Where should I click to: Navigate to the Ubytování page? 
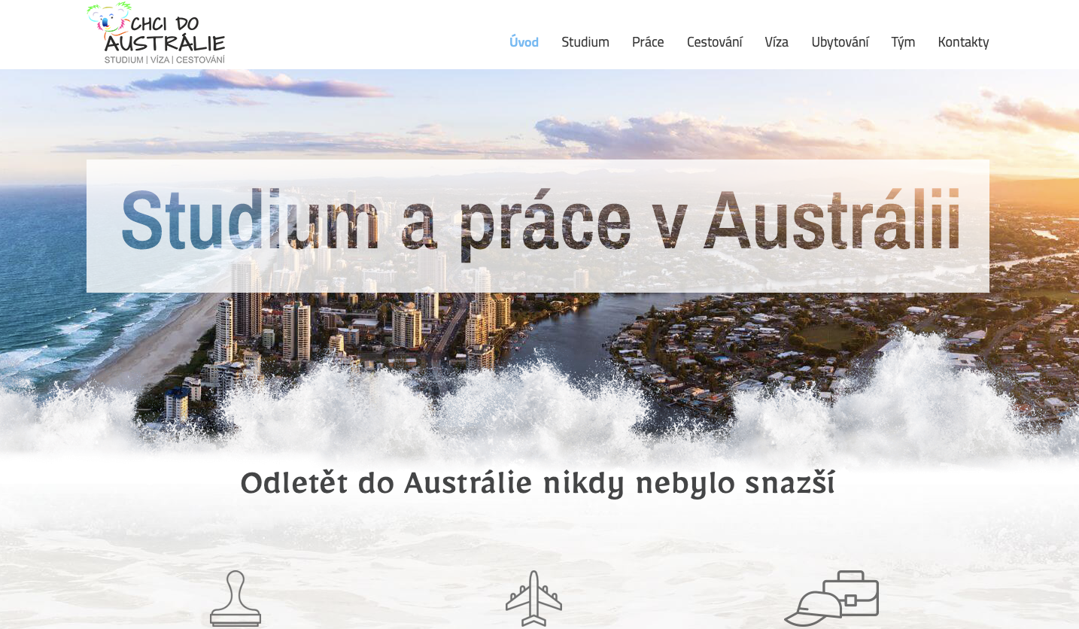pyautogui.click(x=840, y=42)
